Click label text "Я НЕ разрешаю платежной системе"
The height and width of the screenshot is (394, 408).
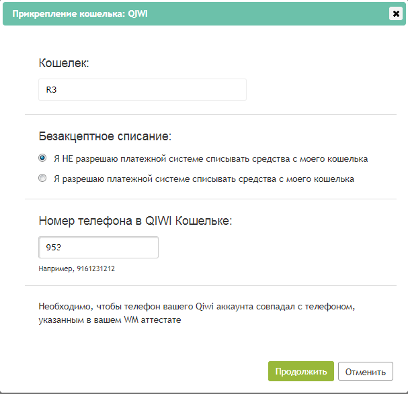tap(128, 158)
